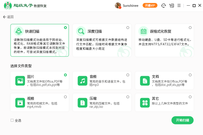203x135 pixels.
Task: Click the 图片 label text
Action: point(30,77)
